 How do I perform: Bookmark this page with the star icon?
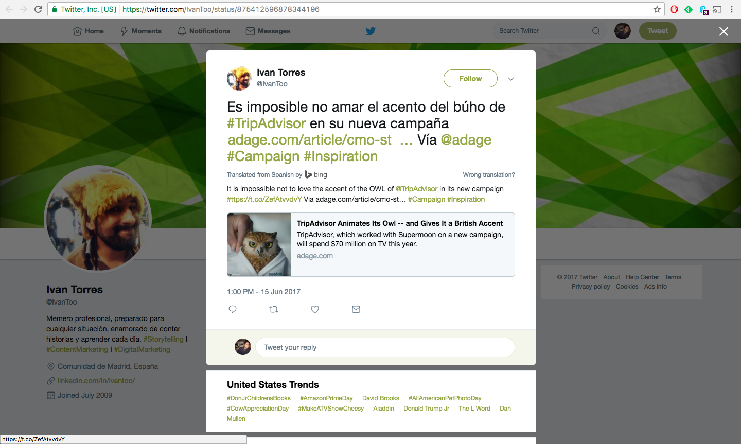tap(657, 9)
